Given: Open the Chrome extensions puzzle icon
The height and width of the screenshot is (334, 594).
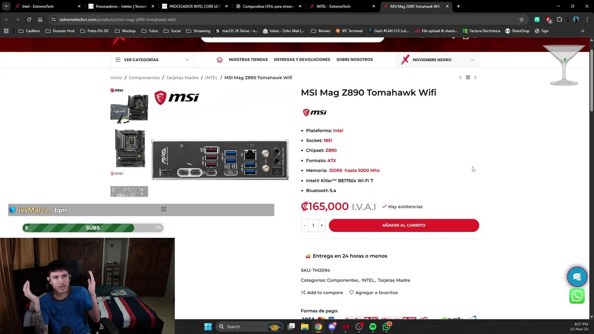Looking at the screenshot, I should [x=559, y=19].
